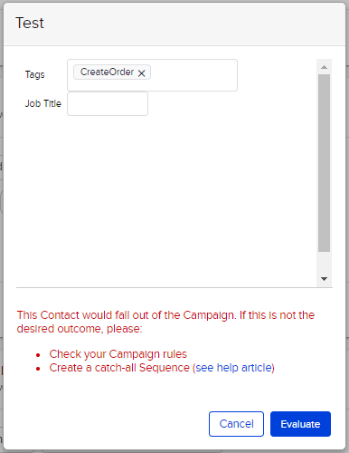The width and height of the screenshot is (349, 453).
Task: Click the Tags field label
Action: click(35, 74)
